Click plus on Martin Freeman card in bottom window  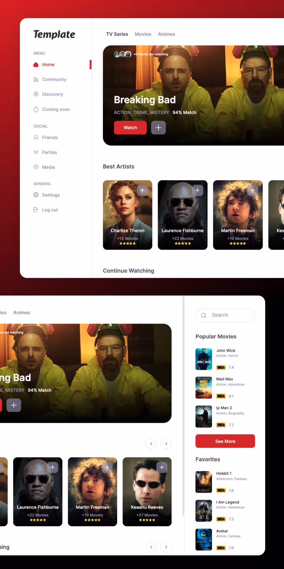pyautogui.click(x=107, y=467)
